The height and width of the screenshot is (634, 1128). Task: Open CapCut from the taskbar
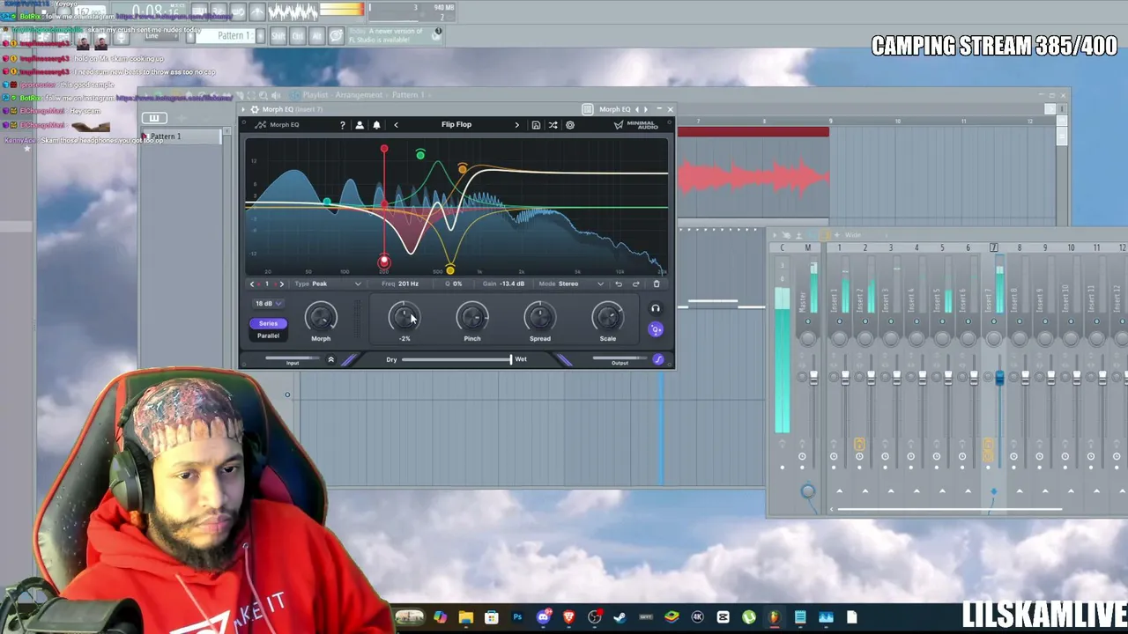click(x=724, y=617)
